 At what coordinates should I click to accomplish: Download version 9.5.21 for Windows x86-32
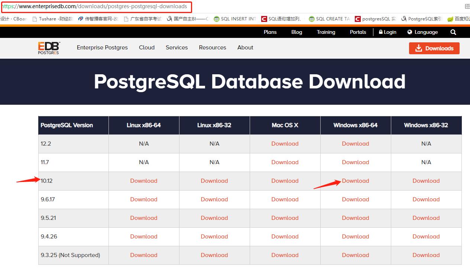pos(426,218)
